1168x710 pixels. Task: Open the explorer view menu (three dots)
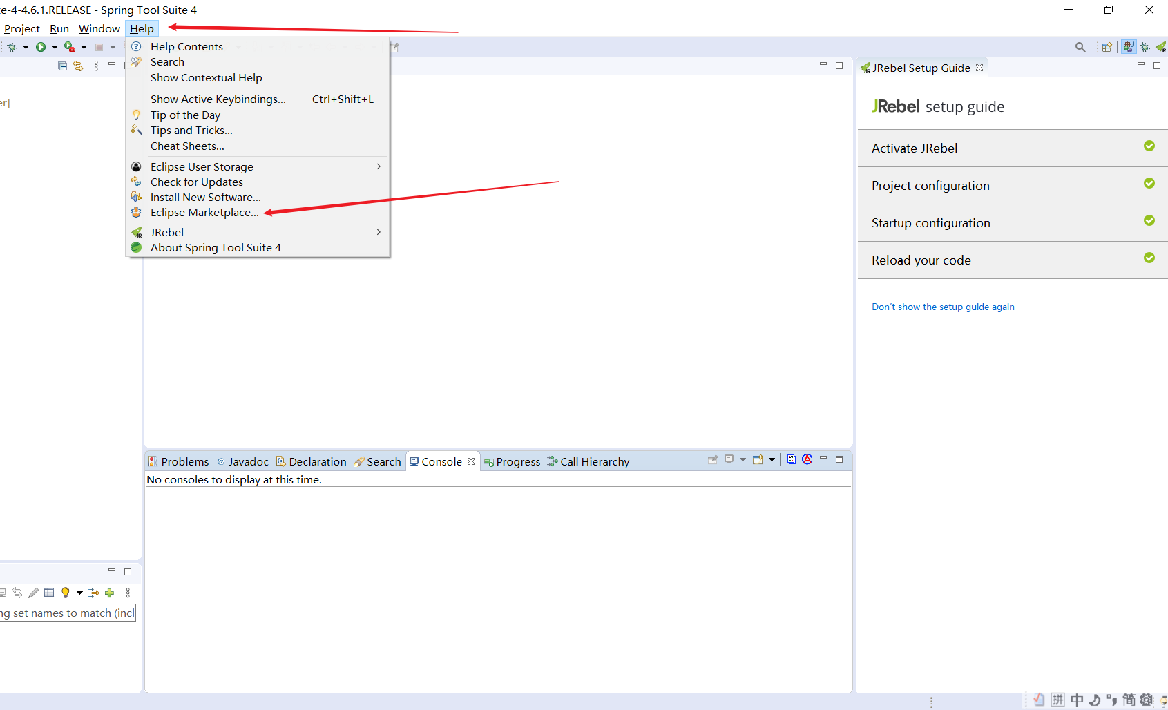click(x=96, y=66)
